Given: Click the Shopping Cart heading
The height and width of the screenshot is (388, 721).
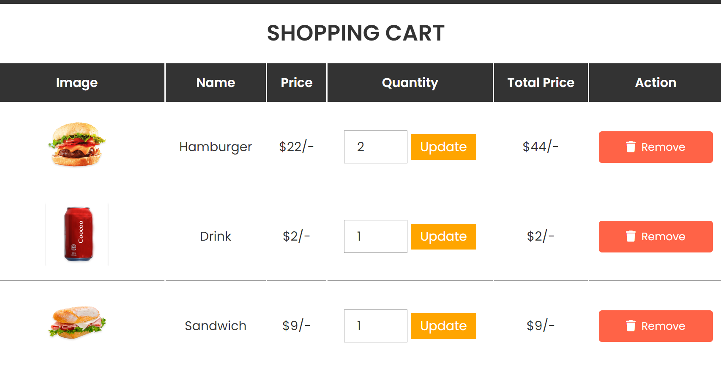Looking at the screenshot, I should tap(355, 33).
